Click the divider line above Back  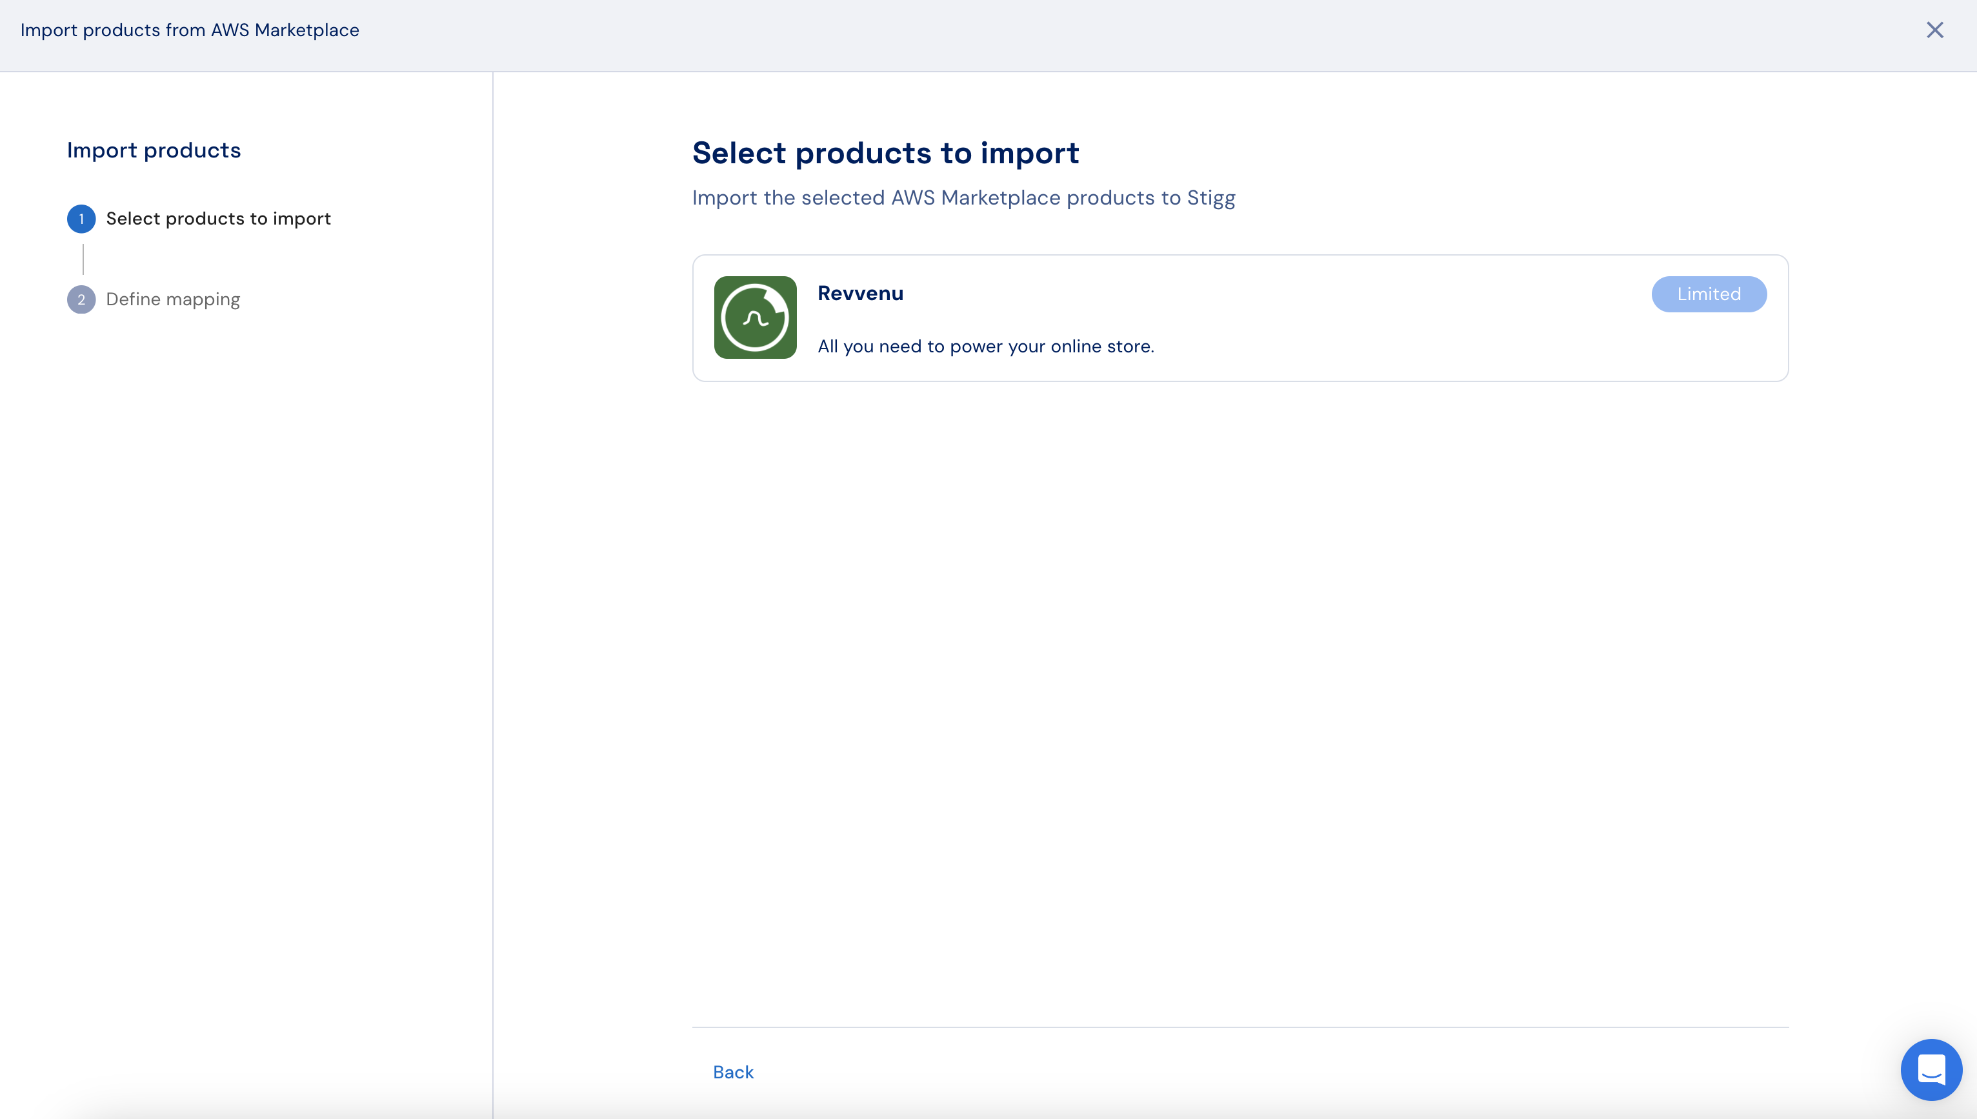pos(1240,1027)
